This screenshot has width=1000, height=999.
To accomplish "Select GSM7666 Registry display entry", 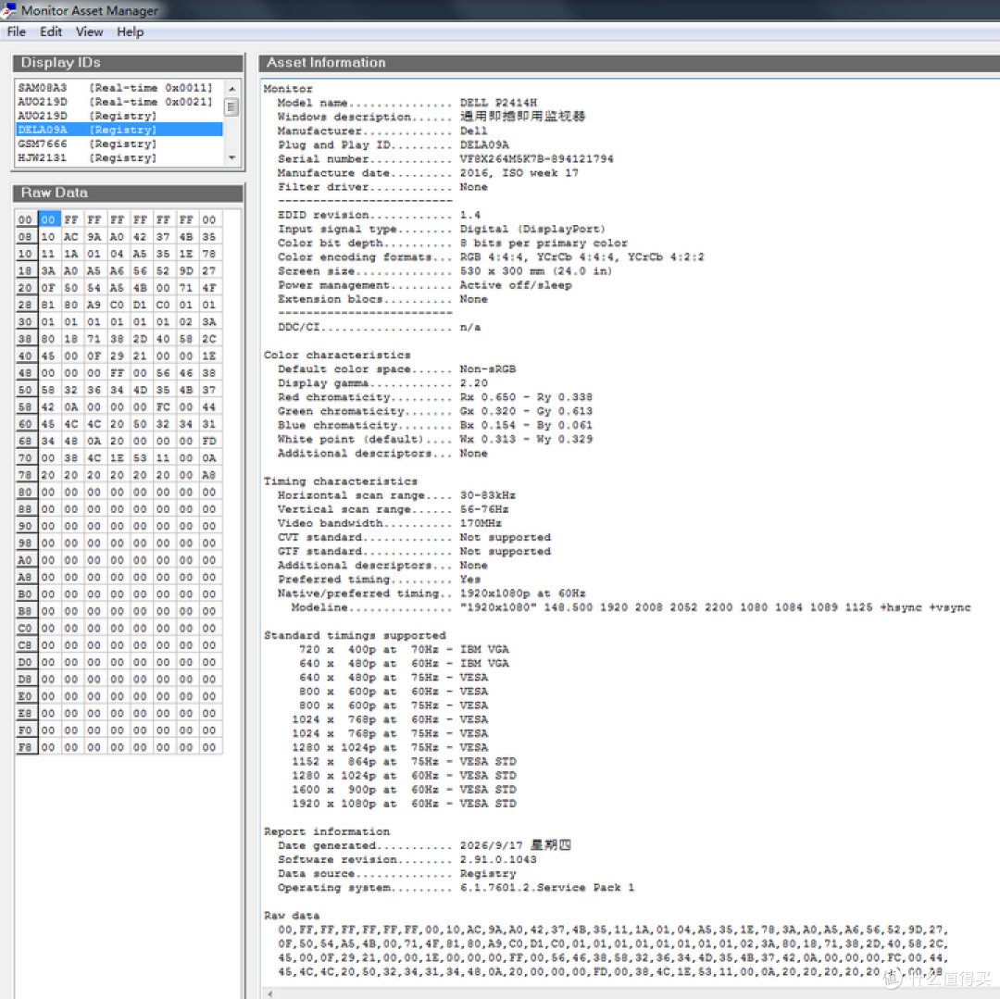I will 119,144.
